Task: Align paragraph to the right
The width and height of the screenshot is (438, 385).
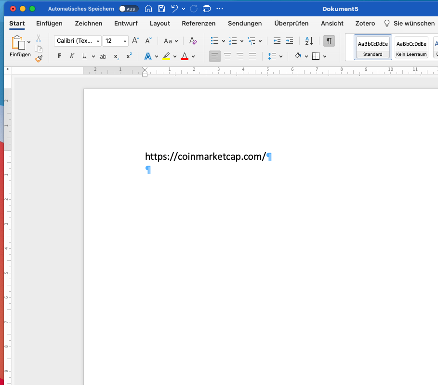Action: click(x=240, y=56)
